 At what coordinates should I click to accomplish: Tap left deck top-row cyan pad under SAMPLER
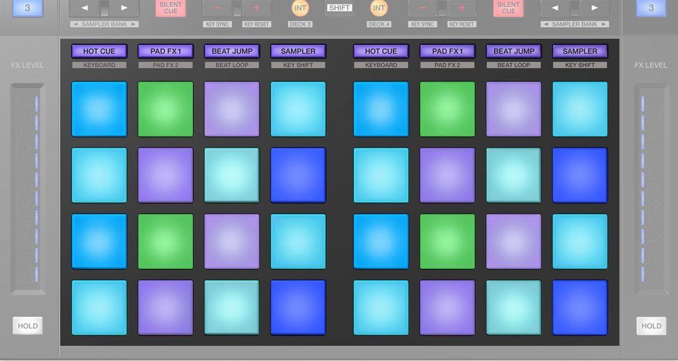tap(298, 109)
